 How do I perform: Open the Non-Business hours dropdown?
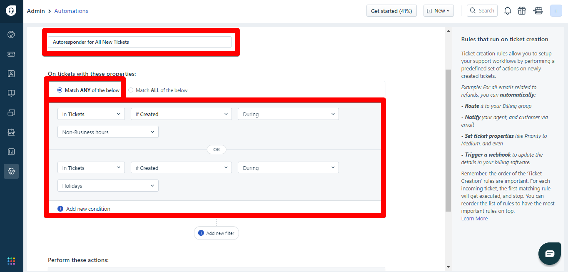coord(108,132)
